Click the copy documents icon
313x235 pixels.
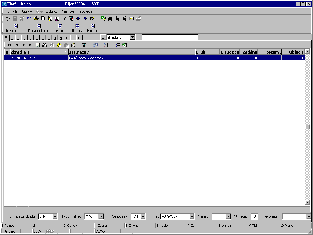pyautogui.click(x=50, y=18)
